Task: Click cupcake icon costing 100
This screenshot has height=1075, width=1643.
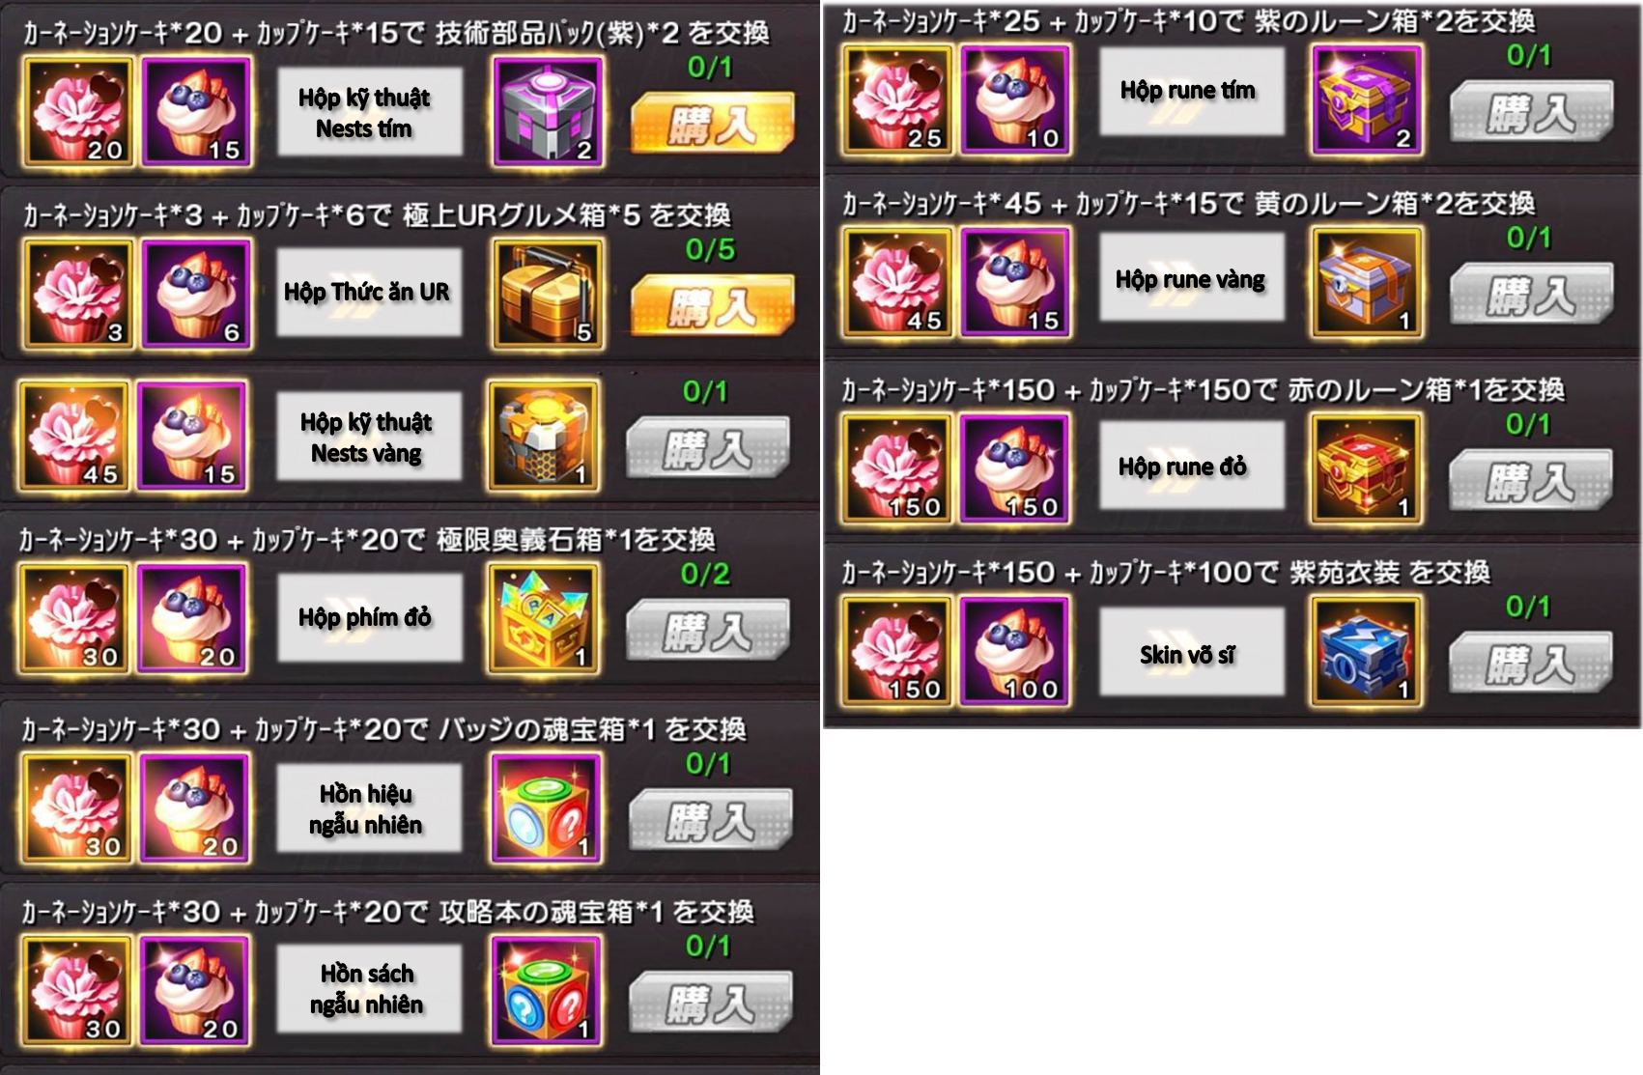Action: (x=1015, y=651)
